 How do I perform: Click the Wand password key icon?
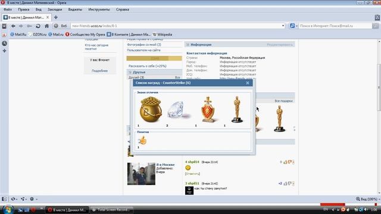tap(29, 26)
